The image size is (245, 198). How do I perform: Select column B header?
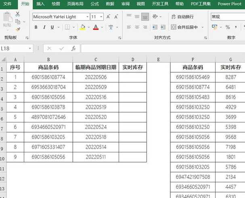48,59
